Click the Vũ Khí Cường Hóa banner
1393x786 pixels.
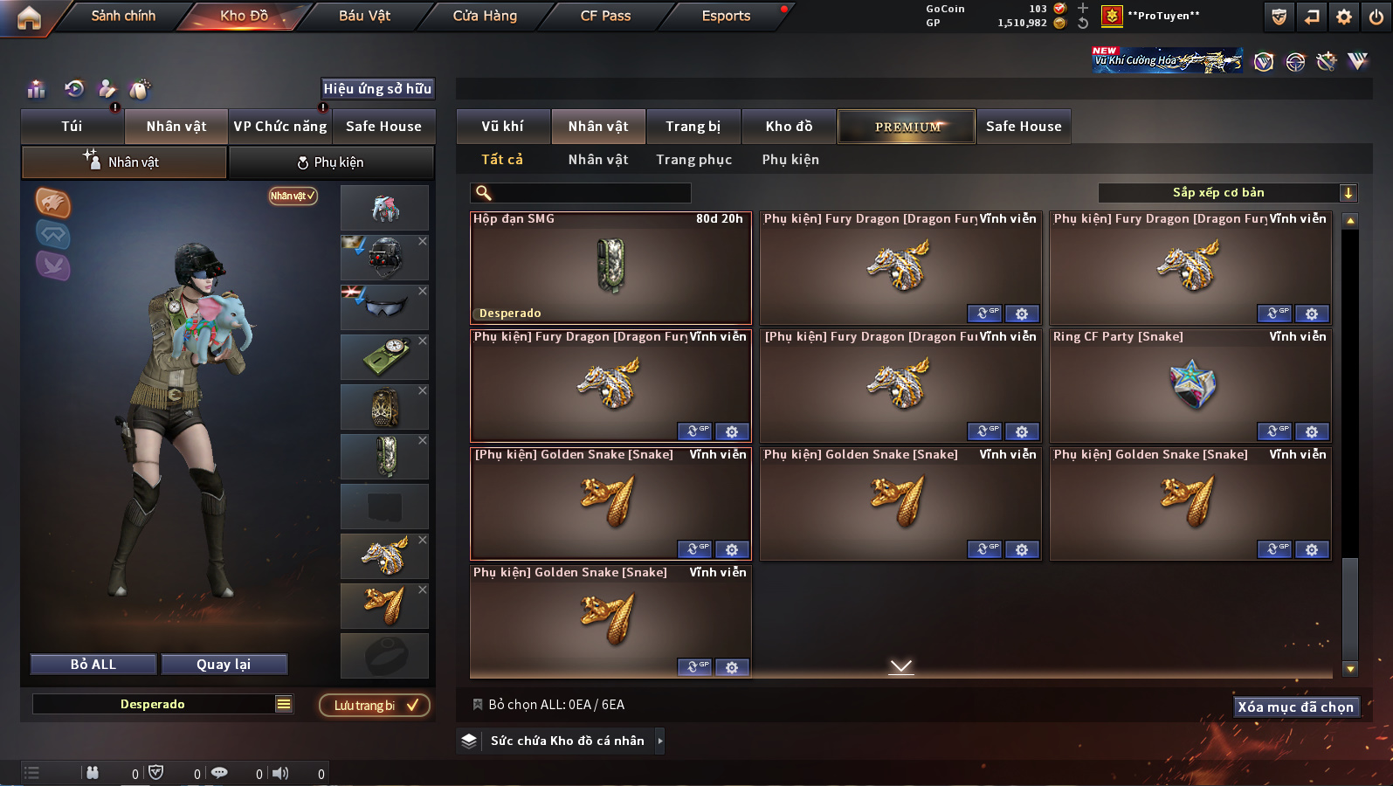point(1167,60)
